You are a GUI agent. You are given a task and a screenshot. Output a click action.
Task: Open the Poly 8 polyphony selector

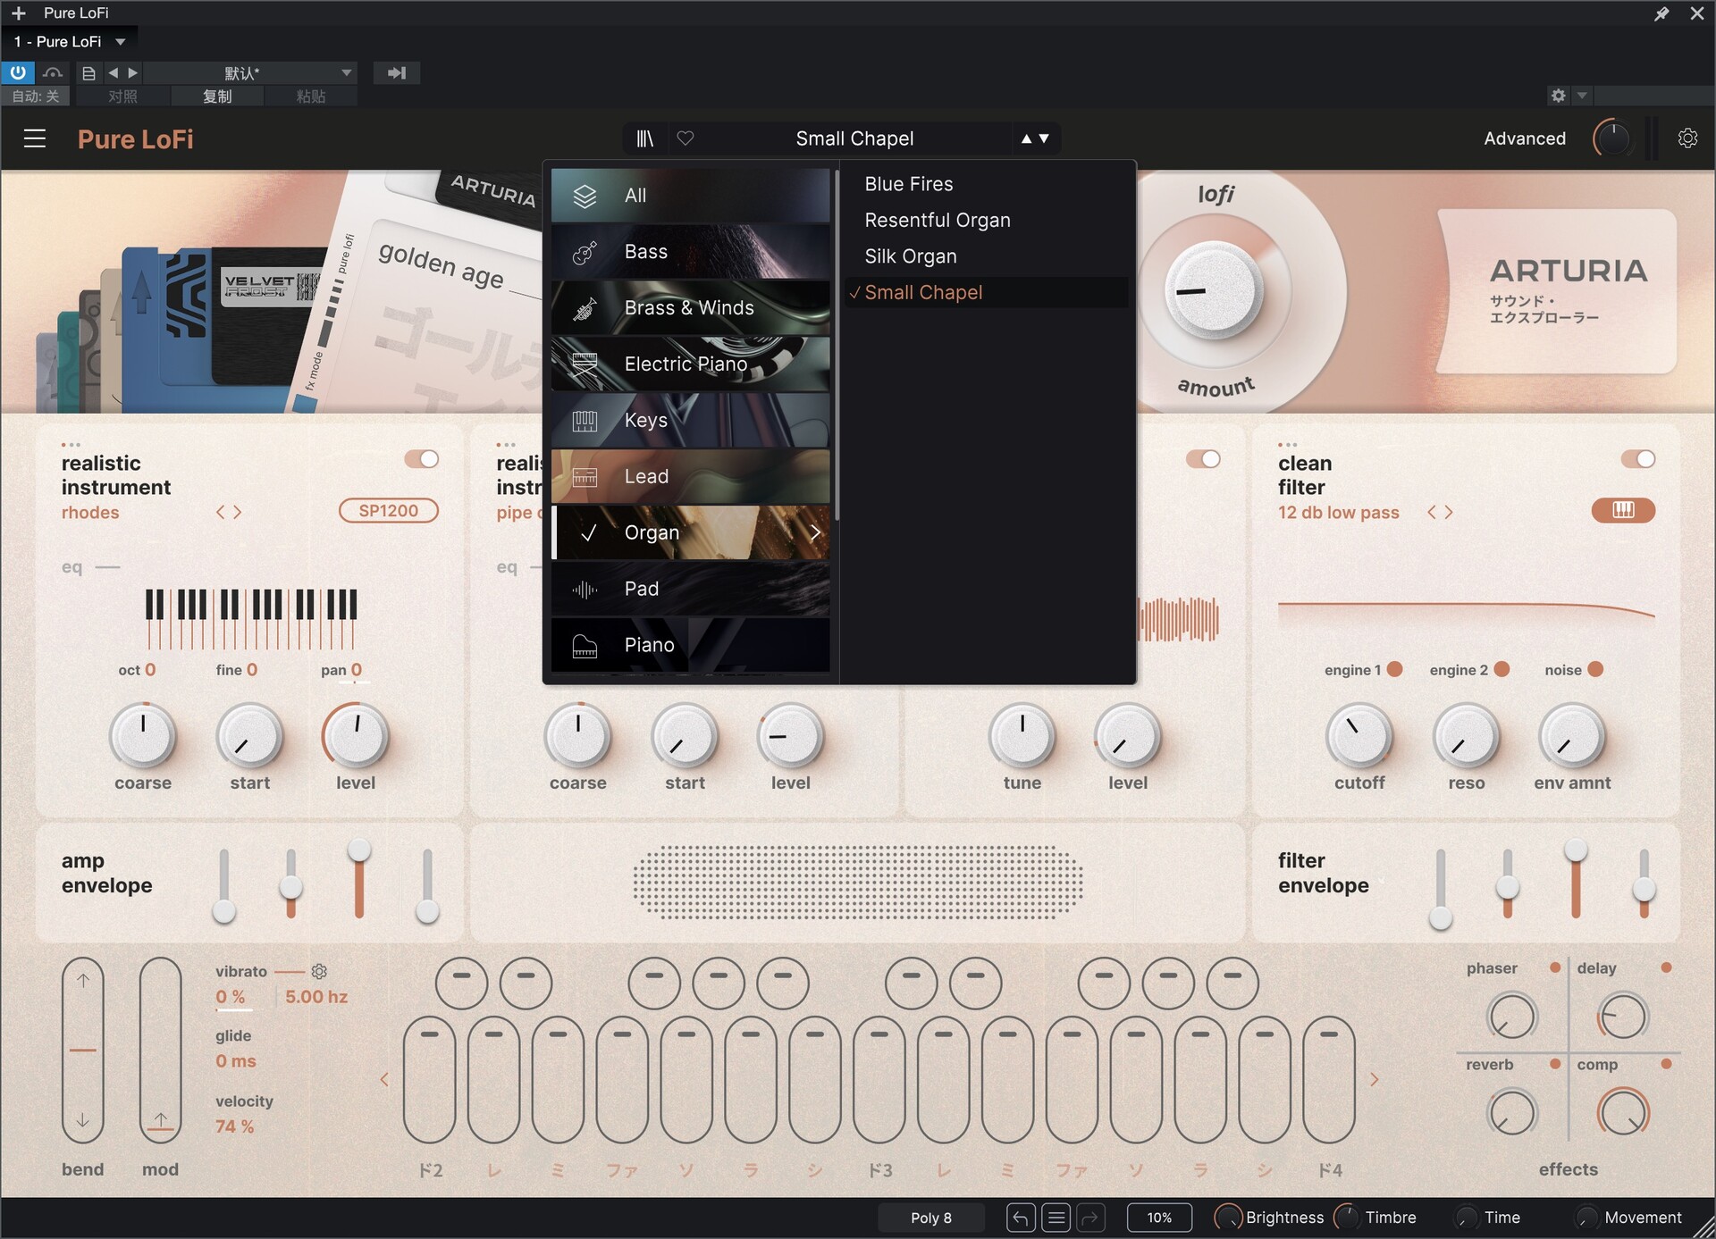click(930, 1218)
